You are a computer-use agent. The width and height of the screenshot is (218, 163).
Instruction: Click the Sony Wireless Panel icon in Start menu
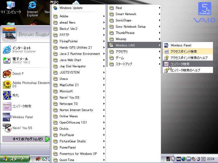pos(7,117)
